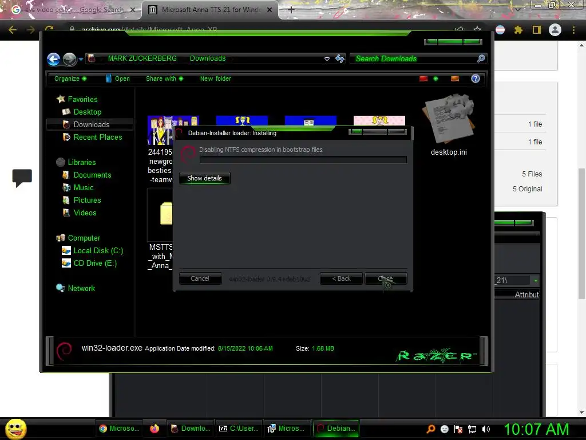
Task: Switch to the Microsoft Anna TTS browser tab
Action: pos(211,10)
